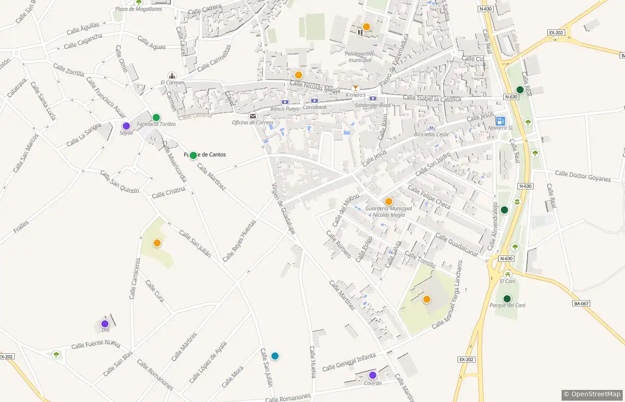This screenshot has width=625, height=402.
Task: Click the Caixabank bank icon
Action: (x=315, y=100)
